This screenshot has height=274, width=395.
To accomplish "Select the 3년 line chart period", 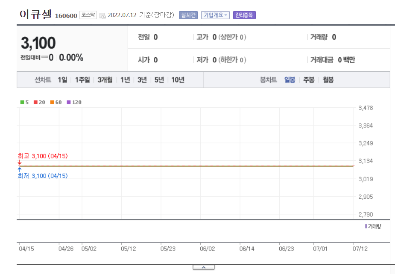I will [x=142, y=80].
